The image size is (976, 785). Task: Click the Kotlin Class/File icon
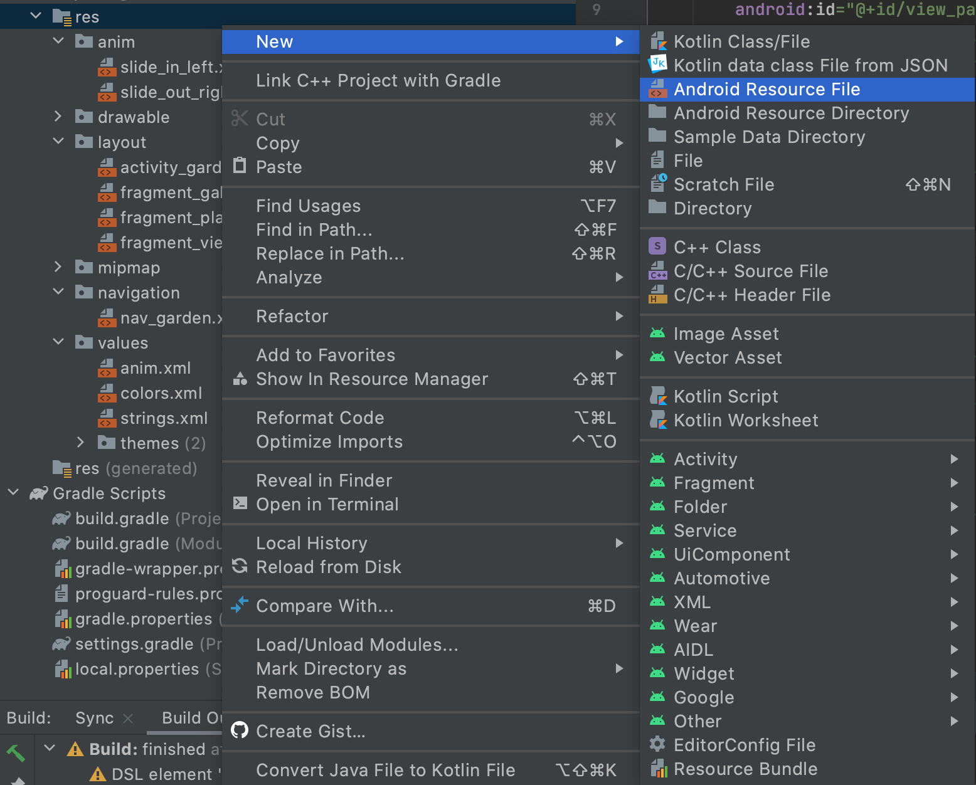click(657, 41)
